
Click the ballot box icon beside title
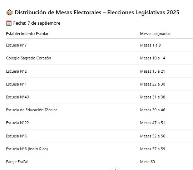point(10,13)
